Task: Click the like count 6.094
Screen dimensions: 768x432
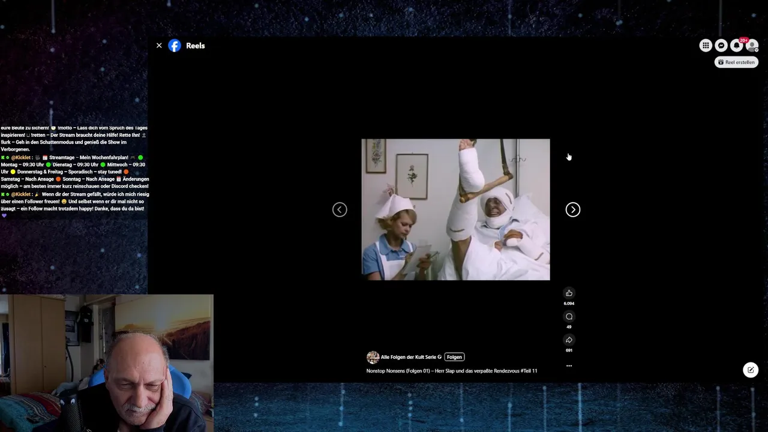Action: point(569,304)
